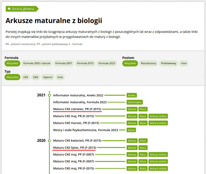Filter type by Operon

48,77
